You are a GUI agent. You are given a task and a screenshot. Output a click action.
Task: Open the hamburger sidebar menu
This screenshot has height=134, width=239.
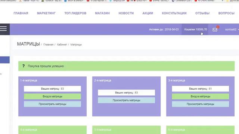coord(3,29)
